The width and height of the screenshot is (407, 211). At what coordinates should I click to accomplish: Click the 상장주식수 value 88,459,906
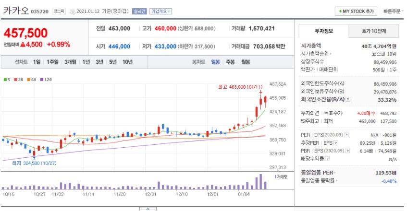pos(385,62)
